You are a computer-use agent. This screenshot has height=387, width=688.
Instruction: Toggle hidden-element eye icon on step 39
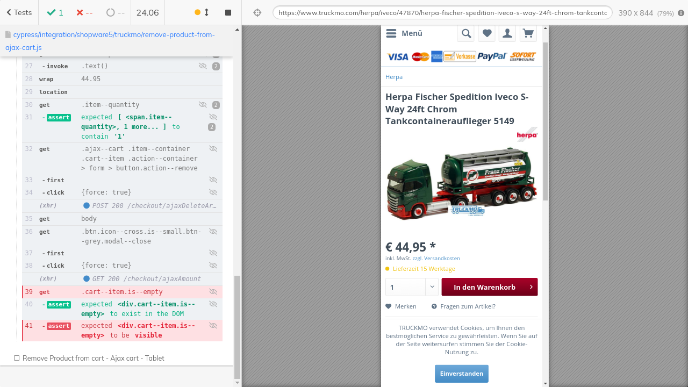click(213, 292)
